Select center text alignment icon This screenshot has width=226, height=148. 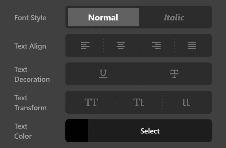point(121,45)
